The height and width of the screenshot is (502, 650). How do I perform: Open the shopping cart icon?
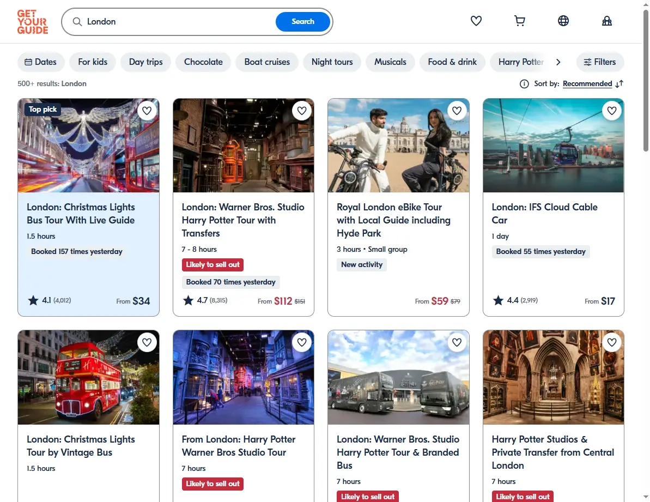pos(519,21)
